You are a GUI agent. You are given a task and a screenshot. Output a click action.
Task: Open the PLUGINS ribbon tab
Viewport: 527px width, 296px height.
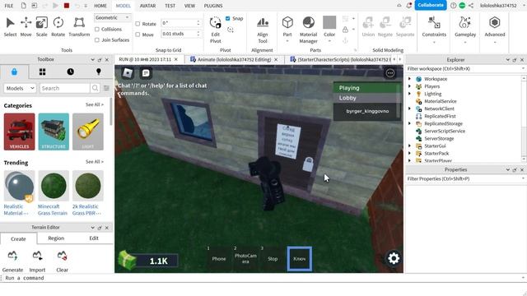[x=213, y=6]
